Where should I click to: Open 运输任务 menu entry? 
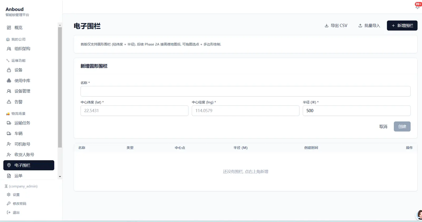tap(29, 123)
